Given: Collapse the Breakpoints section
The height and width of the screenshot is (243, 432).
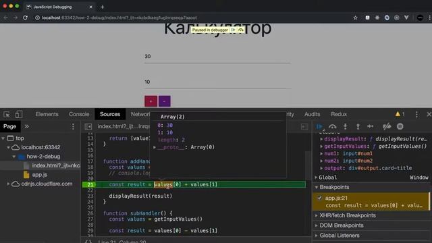Looking at the screenshot, I should coord(317,188).
